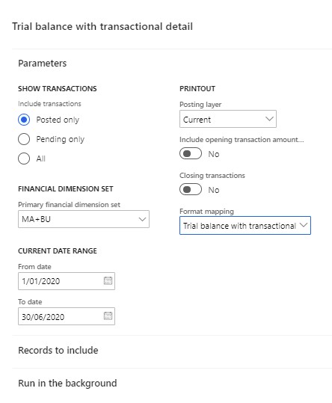Expand the Records to include section
Viewport: 332px width, 403px height.
pos(58,351)
